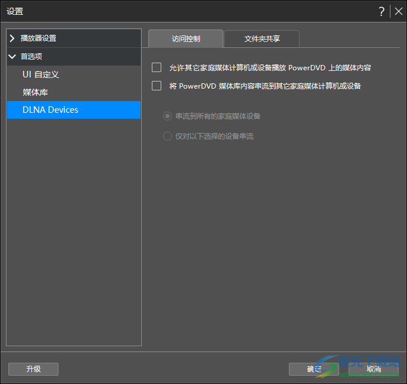Screen dimensions: 407x384
Task: Open the UI 自定义 settings page
Action: pyautogui.click(x=74, y=74)
